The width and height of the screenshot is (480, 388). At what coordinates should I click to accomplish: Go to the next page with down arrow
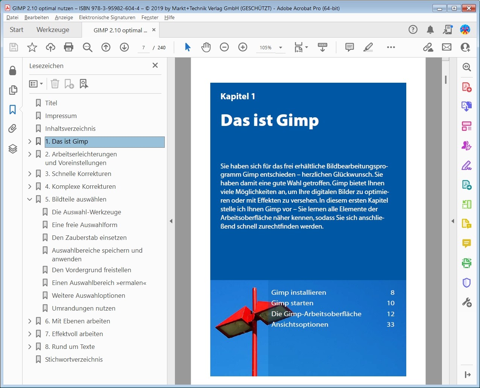[x=125, y=47]
